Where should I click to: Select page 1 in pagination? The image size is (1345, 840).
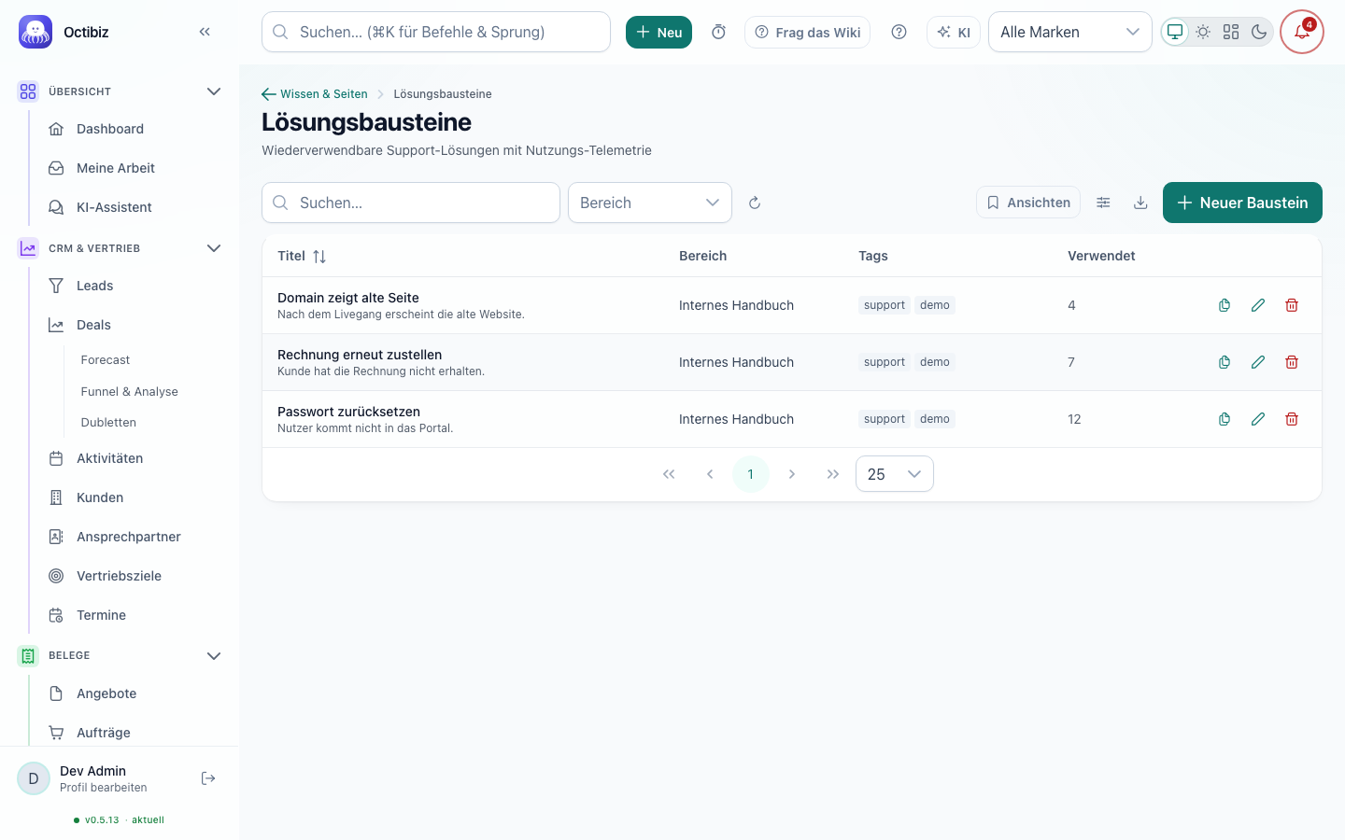(x=751, y=474)
